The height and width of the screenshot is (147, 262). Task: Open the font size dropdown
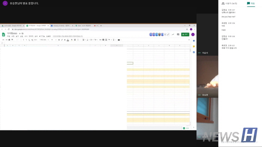pyautogui.click(x=54, y=40)
